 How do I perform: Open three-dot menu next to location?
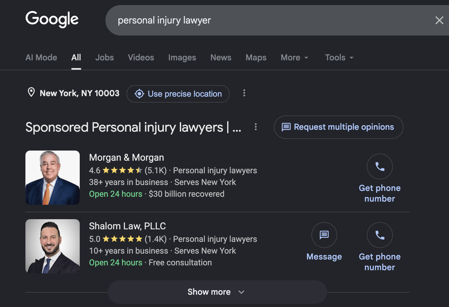244,93
